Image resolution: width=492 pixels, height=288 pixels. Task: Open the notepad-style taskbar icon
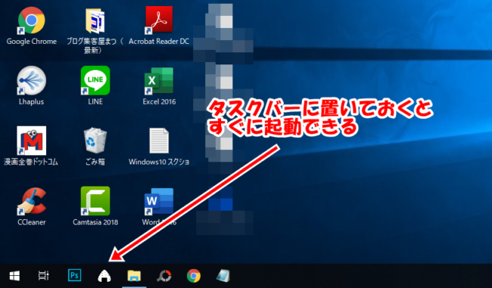point(223,276)
